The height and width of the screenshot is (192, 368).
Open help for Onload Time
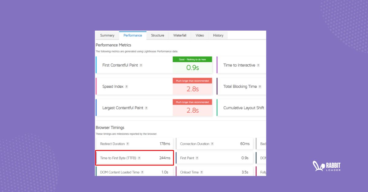[201, 172]
